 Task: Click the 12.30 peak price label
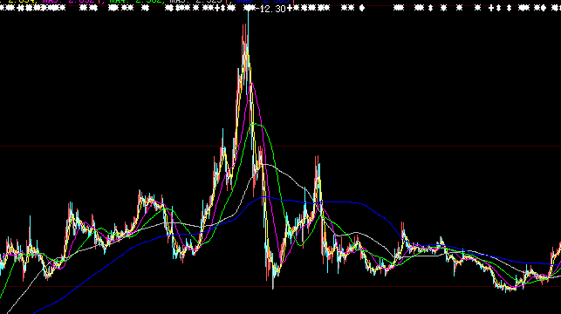(272, 9)
